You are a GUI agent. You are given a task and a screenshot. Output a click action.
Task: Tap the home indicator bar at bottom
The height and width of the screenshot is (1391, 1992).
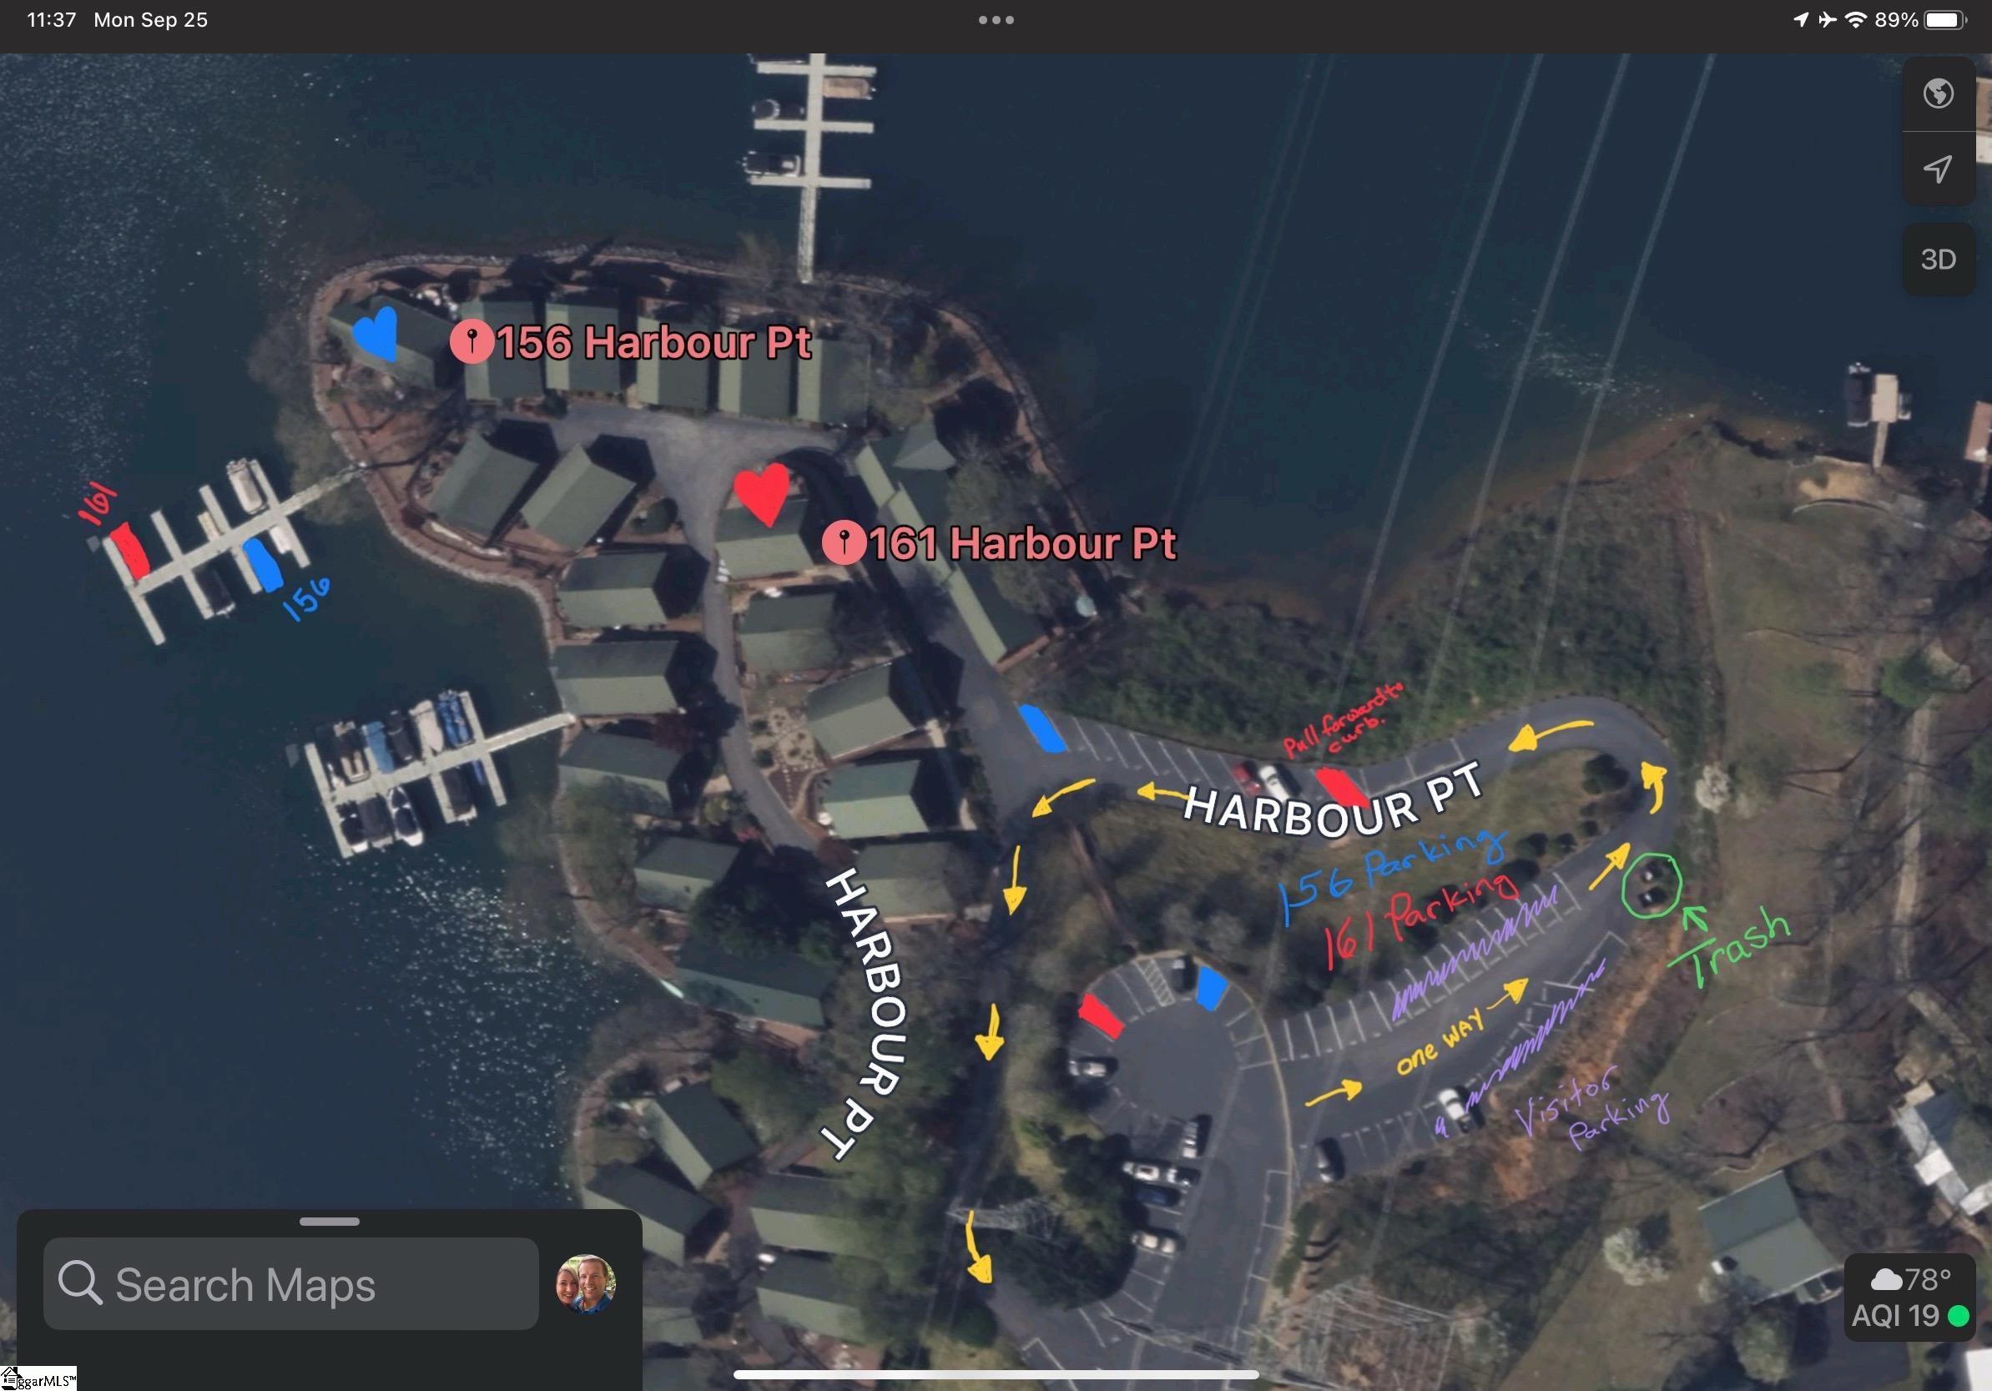coord(996,1374)
